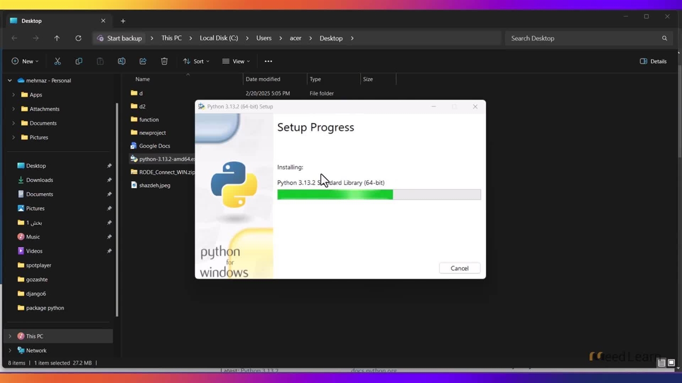Viewport: 682px width, 383px height.
Task: Expand This PC in navigation pane
Action: click(x=10, y=336)
